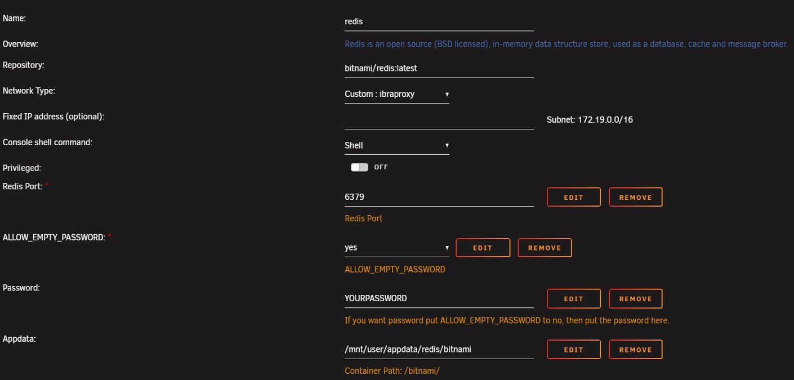The height and width of the screenshot is (380, 794).
Task: Click the Password field YOURPASSWORD
Action: point(439,298)
